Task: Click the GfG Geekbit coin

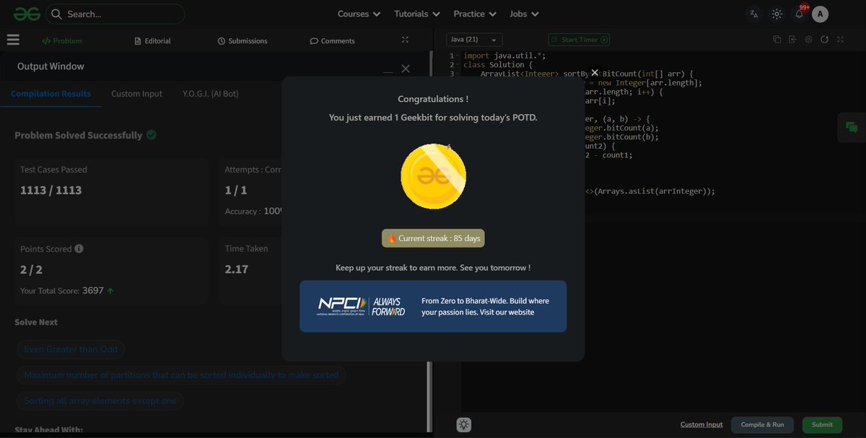Action: pos(433,176)
